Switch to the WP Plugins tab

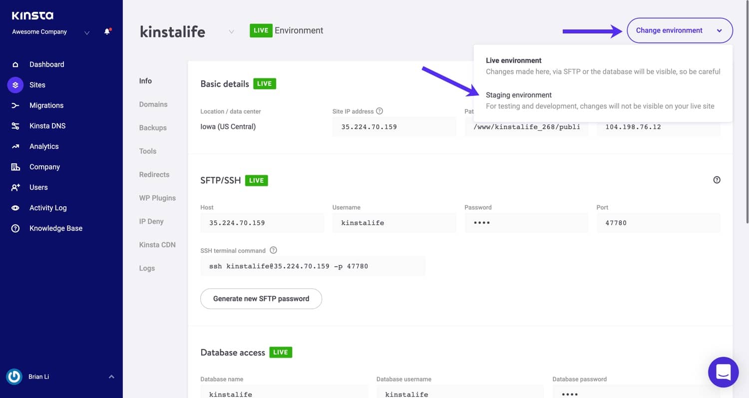click(x=157, y=198)
